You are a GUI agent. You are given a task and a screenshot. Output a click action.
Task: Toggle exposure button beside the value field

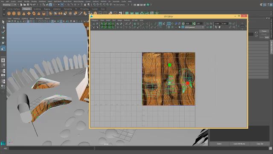point(183,24)
